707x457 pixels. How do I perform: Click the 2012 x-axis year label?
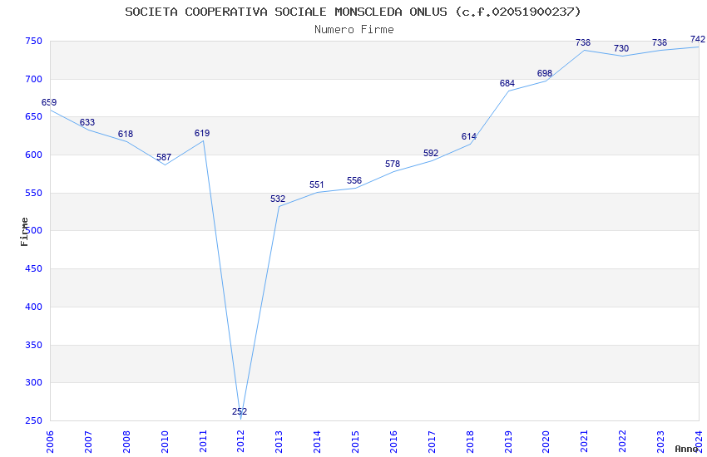[240, 442]
